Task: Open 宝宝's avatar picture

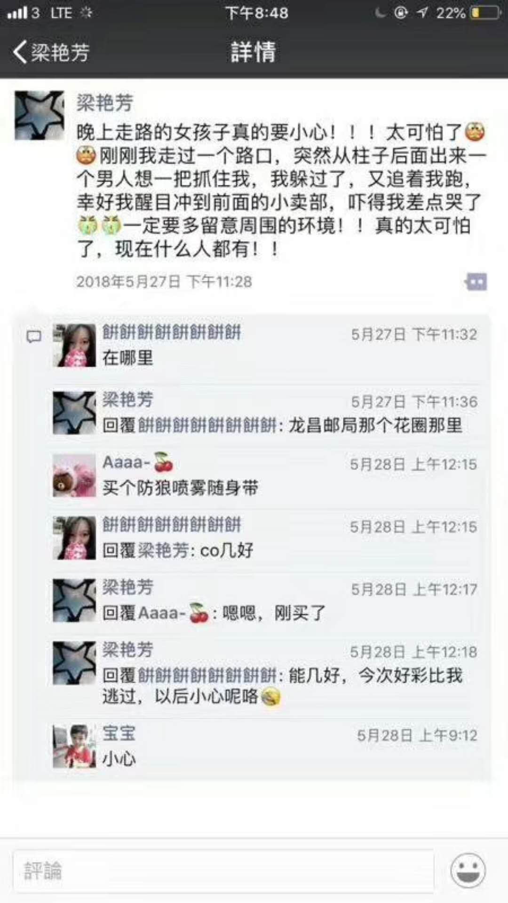Action: pos(74,746)
